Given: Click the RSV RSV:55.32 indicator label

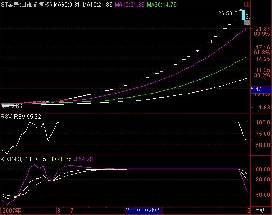Looking at the screenshot, I should pyautogui.click(x=21, y=117).
